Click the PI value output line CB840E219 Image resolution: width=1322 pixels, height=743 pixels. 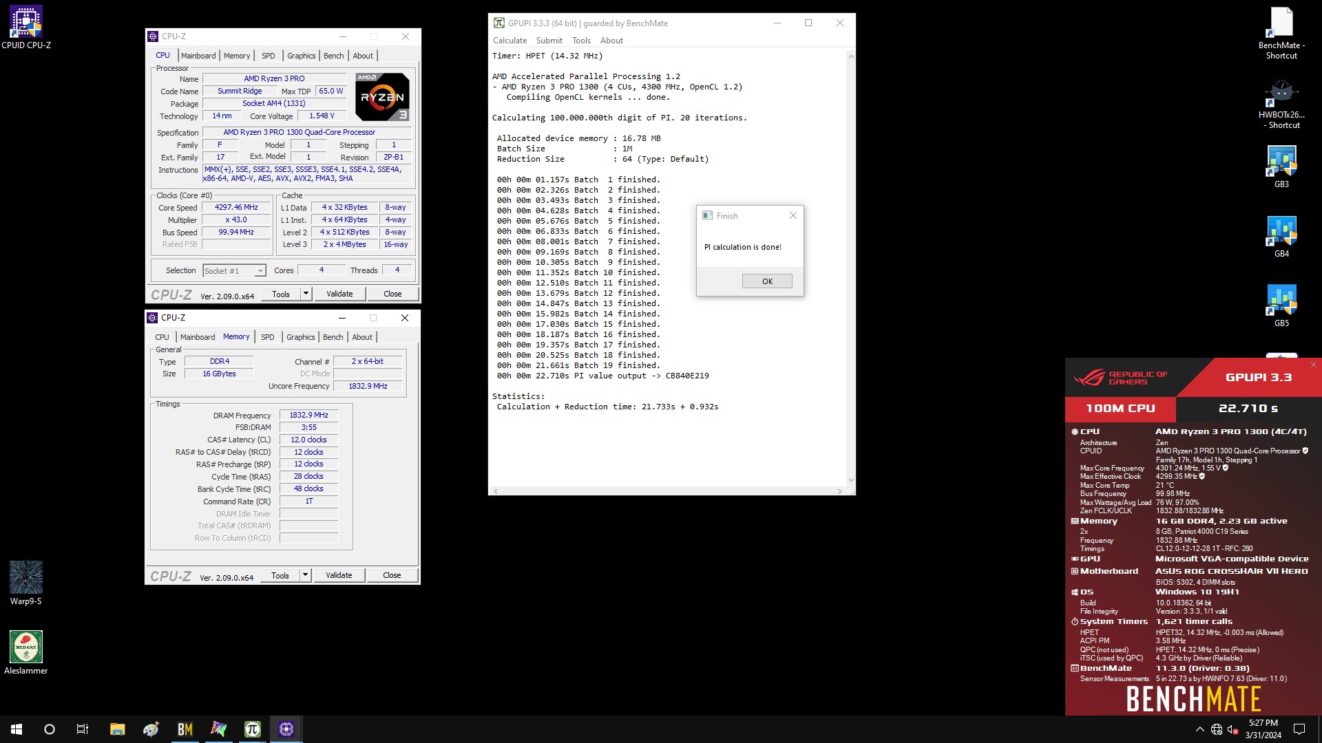(x=602, y=376)
